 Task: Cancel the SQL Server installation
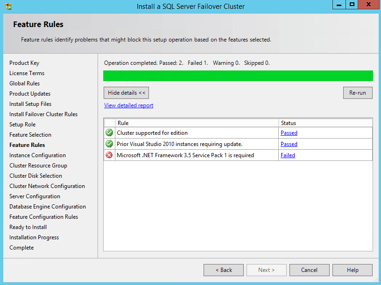click(309, 270)
